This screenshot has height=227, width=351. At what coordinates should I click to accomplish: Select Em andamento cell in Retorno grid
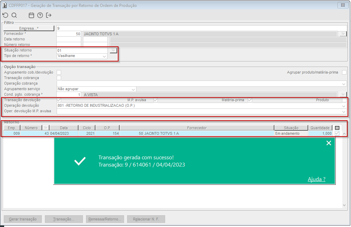pos(291,133)
